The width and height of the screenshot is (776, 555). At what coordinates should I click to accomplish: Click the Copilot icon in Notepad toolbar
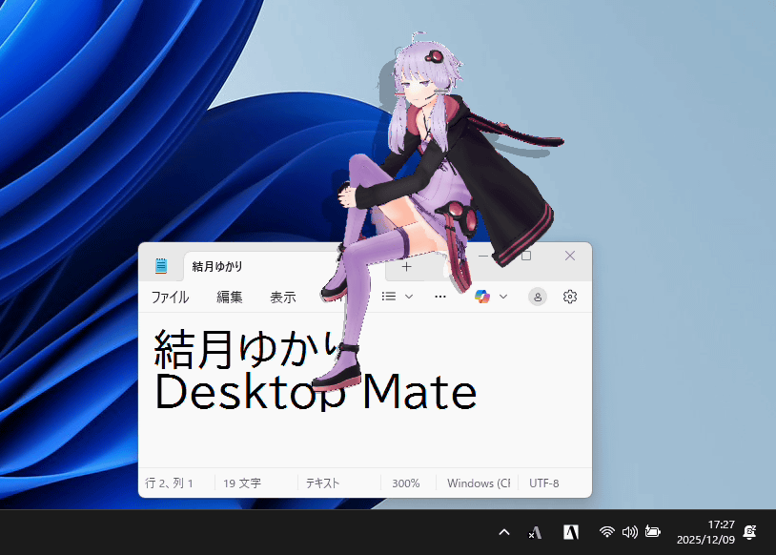coord(482,297)
